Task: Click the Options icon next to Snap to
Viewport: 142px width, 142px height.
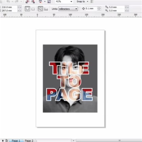Action: [x=92, y=2]
